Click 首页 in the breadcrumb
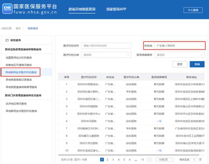 [x=18, y=28]
